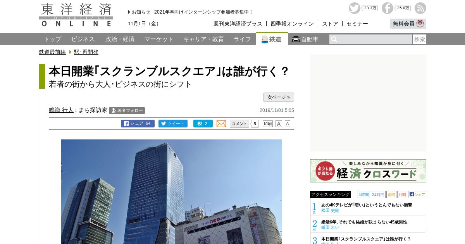Click the article date 2019/11/01 5:05
This screenshot has width=465, height=244.
(277, 110)
